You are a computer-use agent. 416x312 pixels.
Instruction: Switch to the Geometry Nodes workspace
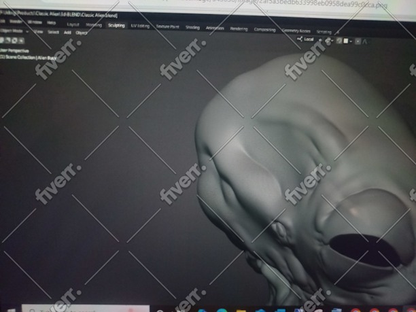coord(296,31)
